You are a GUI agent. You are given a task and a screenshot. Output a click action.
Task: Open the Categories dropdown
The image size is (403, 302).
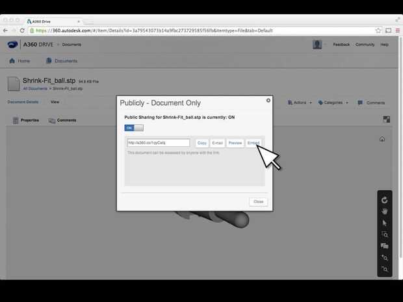333,103
